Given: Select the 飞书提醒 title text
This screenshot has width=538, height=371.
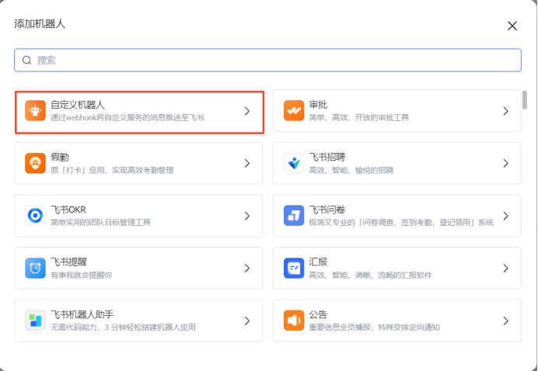Looking at the screenshot, I should (x=68, y=262).
